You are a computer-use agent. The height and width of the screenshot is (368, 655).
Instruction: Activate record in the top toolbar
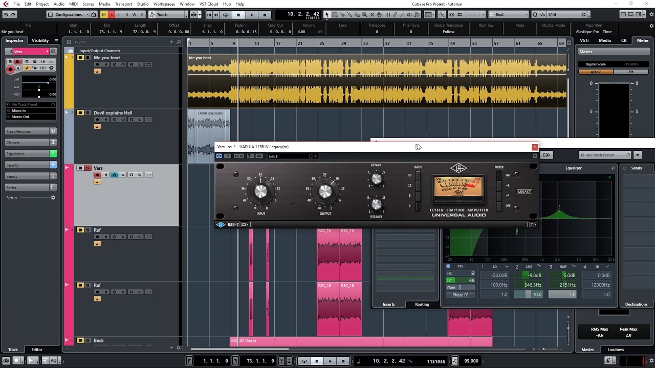coord(265,15)
